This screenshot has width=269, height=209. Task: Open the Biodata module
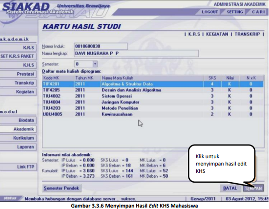pos(18,120)
